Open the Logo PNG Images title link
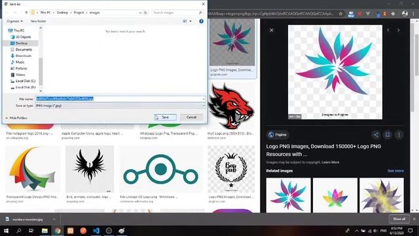This screenshot has height=236, width=419. pyautogui.click(x=323, y=150)
